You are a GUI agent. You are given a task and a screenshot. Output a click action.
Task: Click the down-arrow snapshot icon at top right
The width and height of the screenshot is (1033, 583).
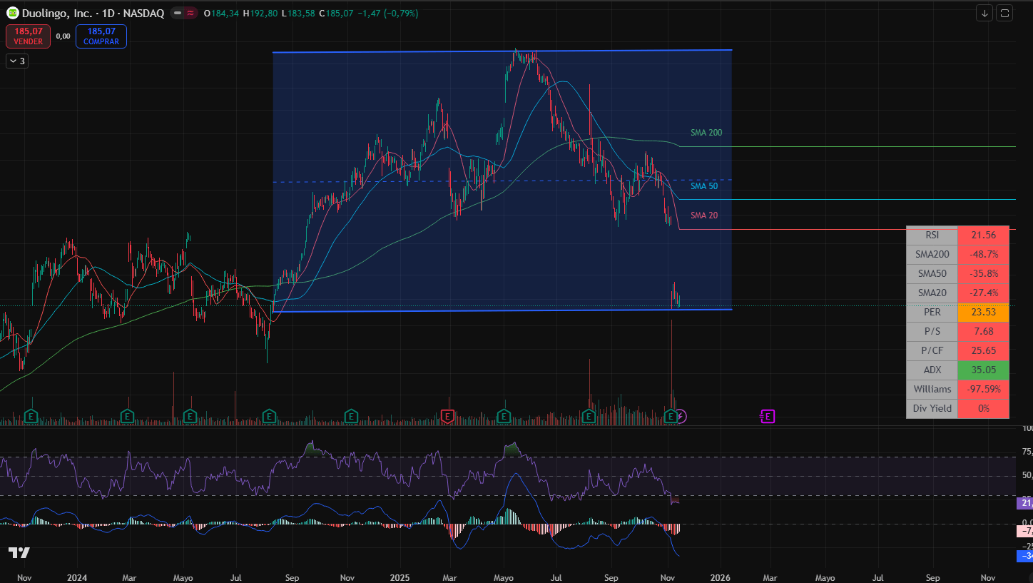pyautogui.click(x=984, y=13)
